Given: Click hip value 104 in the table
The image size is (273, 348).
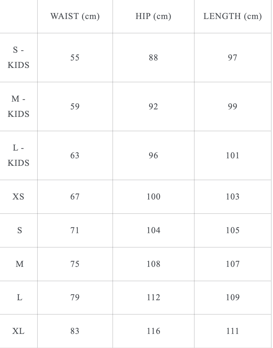Looking at the screenshot, I should [153, 230].
